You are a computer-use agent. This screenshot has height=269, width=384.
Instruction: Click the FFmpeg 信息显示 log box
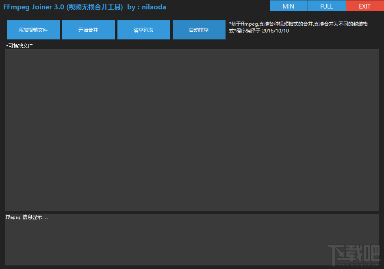click(x=192, y=239)
